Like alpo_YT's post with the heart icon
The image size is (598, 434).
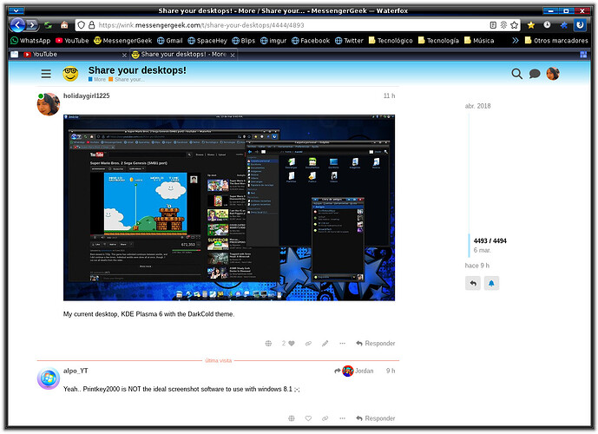(x=308, y=418)
